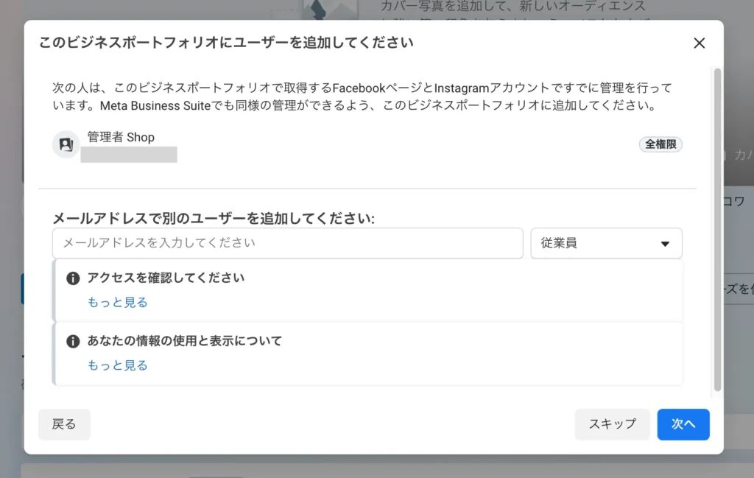Click the dialog's vertical scrollbar
Image resolution: width=754 pixels, height=478 pixels.
tap(718, 228)
